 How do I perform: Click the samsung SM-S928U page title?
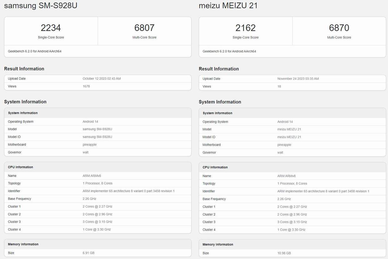coord(41,5)
